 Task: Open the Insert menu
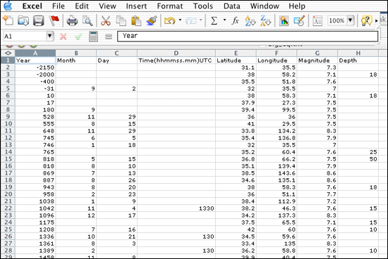tap(136, 6)
